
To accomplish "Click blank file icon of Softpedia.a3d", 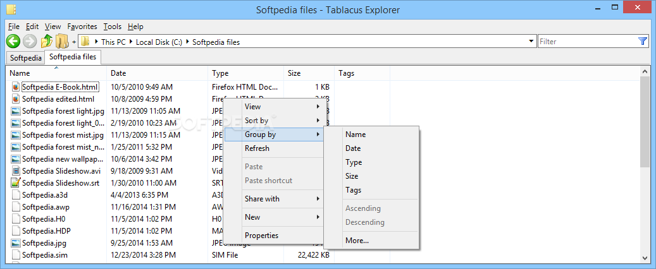I will 16,194.
